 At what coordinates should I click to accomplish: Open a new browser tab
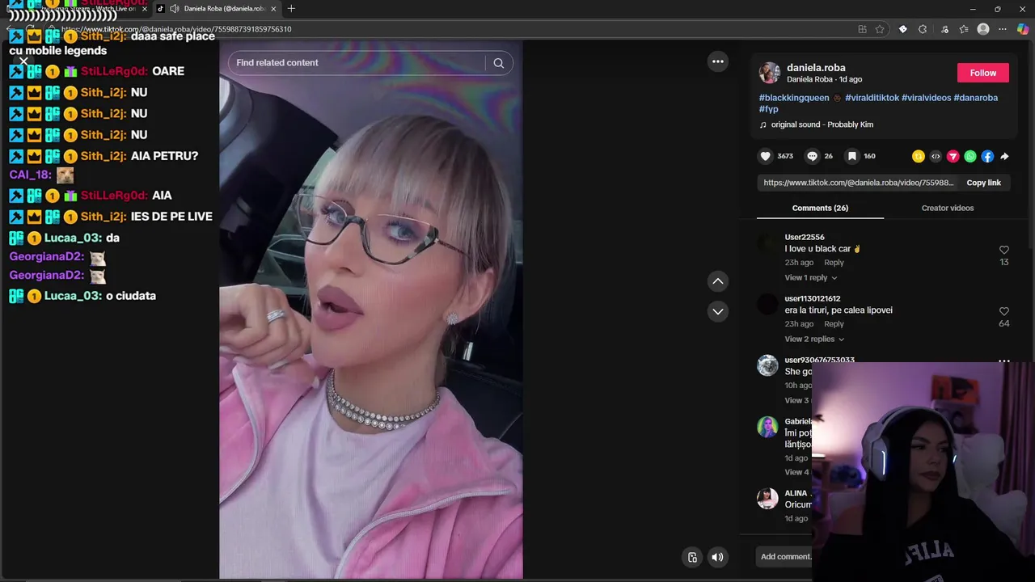pos(291,9)
